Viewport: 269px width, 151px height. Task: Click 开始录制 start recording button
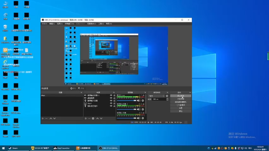181,99
